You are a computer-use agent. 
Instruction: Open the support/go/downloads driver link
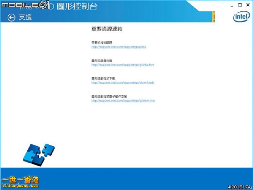[x=123, y=83]
